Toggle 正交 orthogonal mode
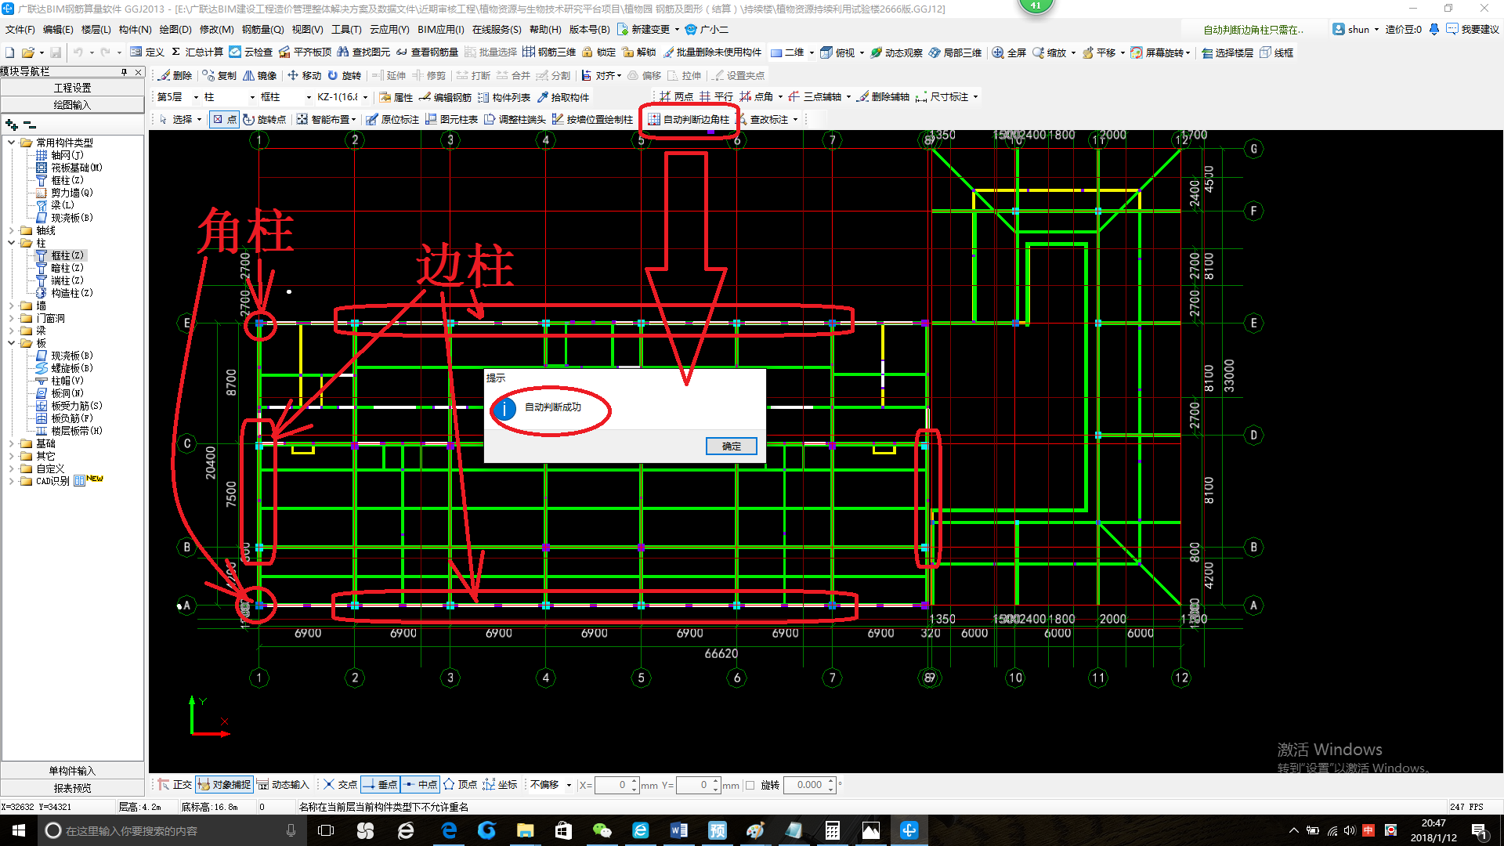1504x846 pixels. [x=175, y=784]
